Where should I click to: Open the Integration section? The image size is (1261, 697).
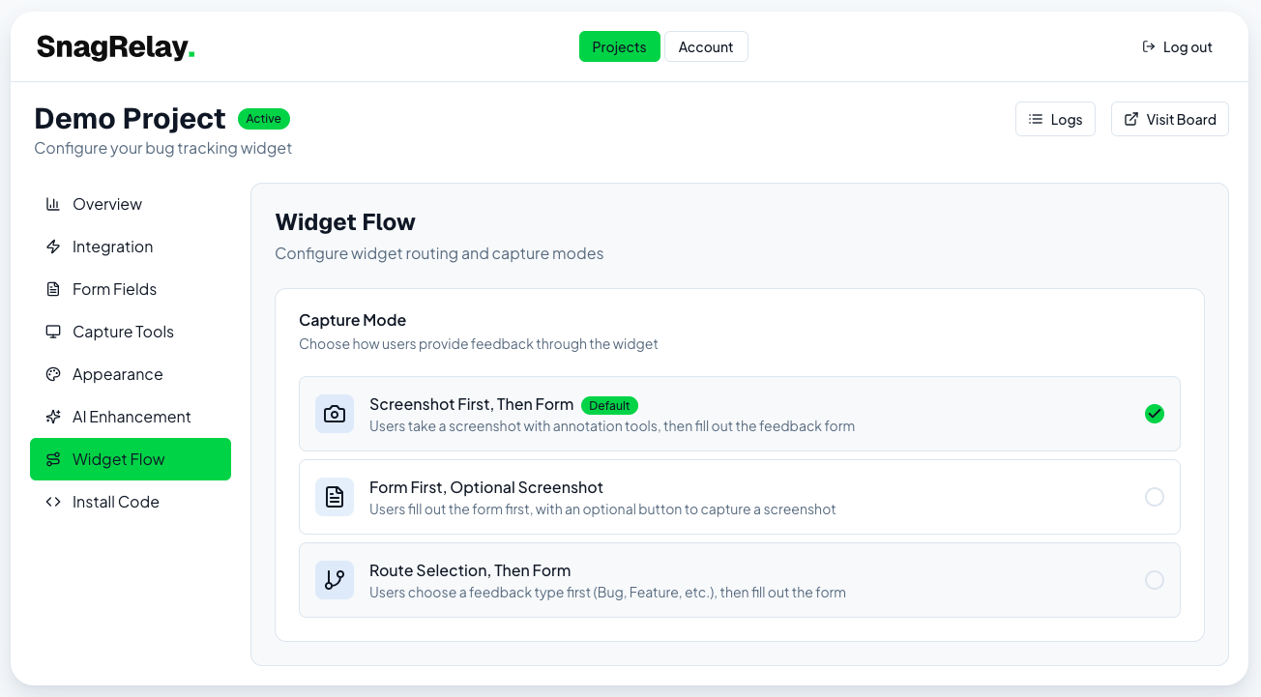tap(131, 247)
